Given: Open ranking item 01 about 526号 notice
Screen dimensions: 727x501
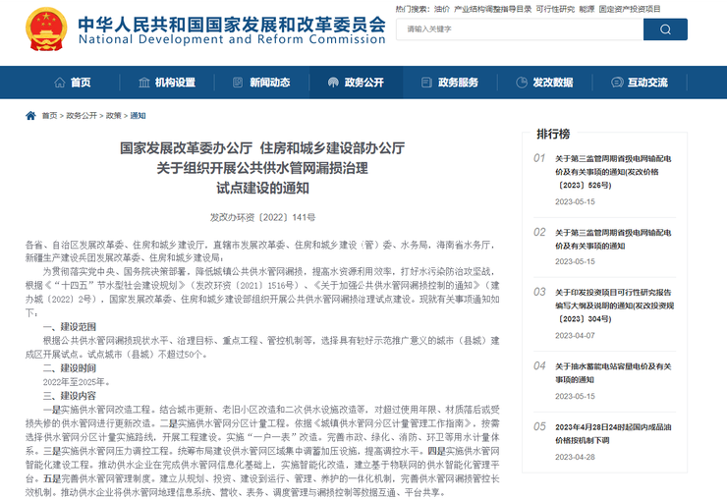Looking at the screenshot, I should pos(613,172).
